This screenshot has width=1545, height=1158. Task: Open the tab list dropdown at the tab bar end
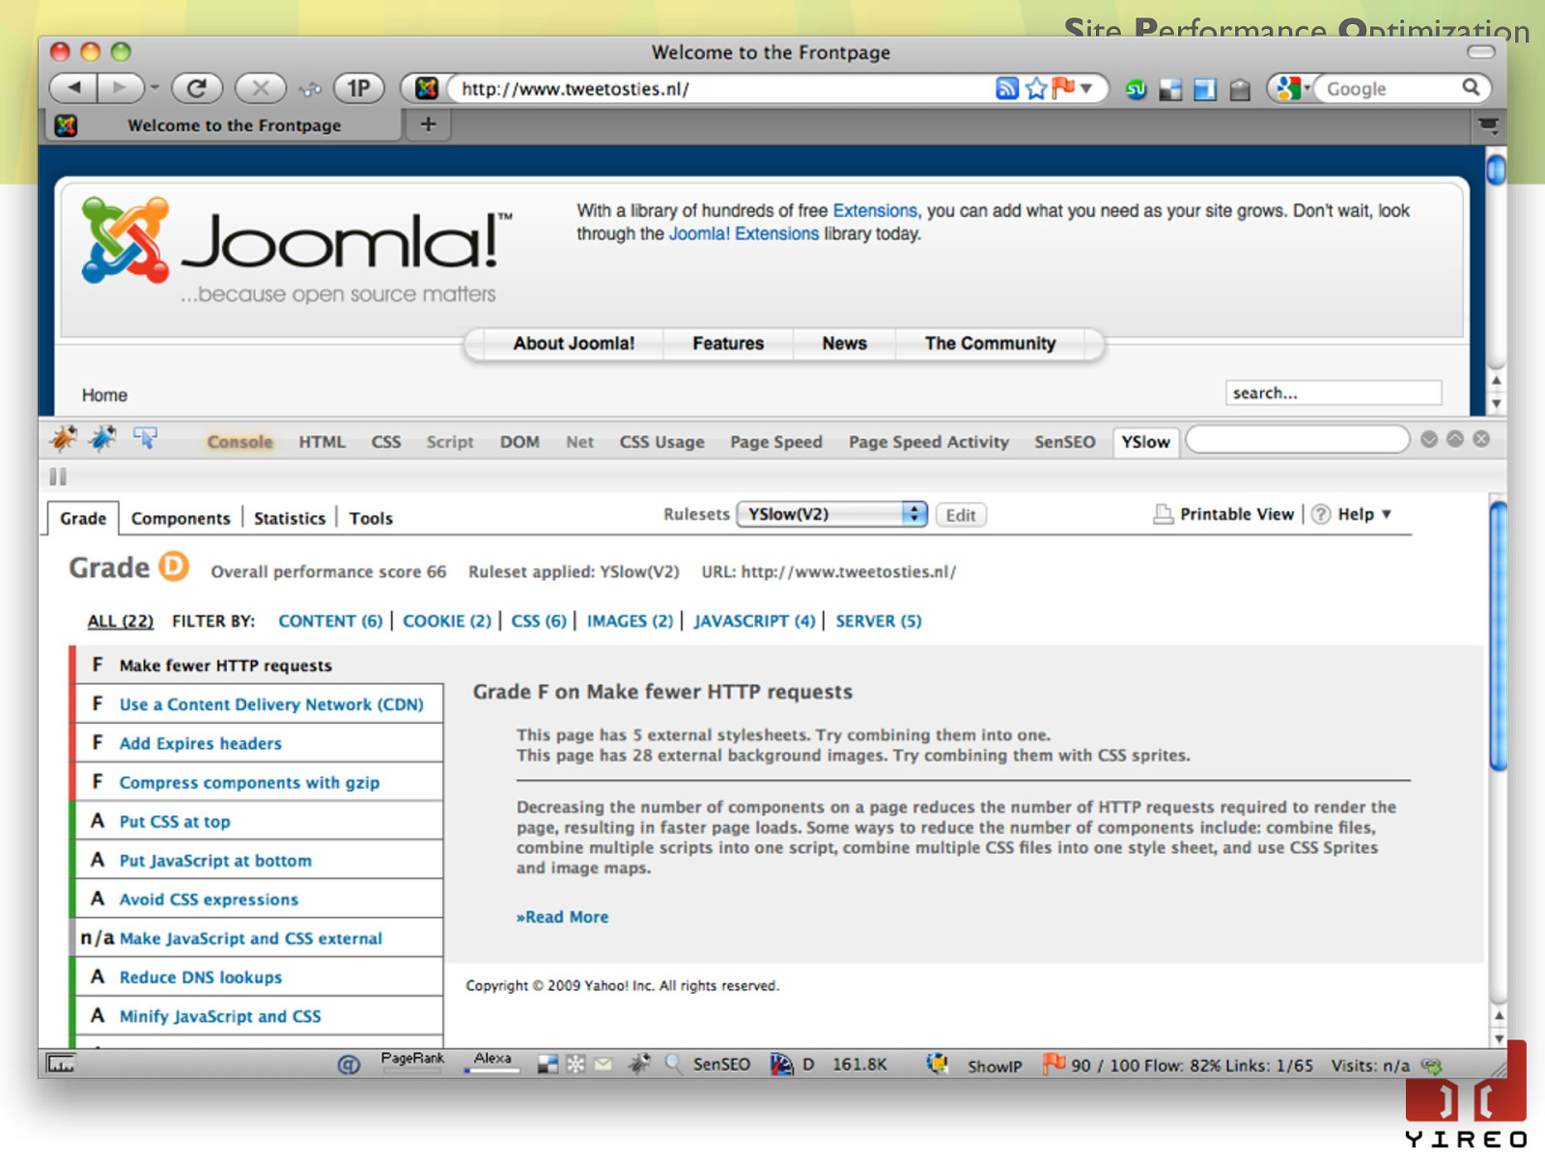1488,125
